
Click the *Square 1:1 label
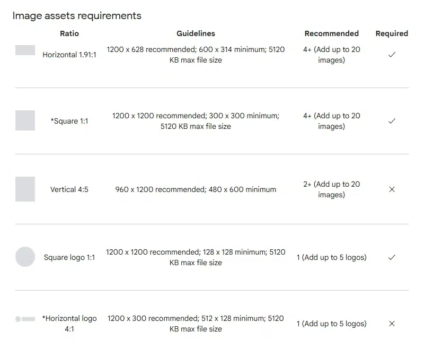69,121
